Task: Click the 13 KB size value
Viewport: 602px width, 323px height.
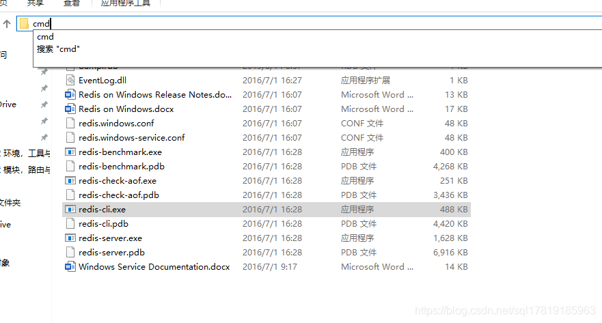Action: (456, 94)
